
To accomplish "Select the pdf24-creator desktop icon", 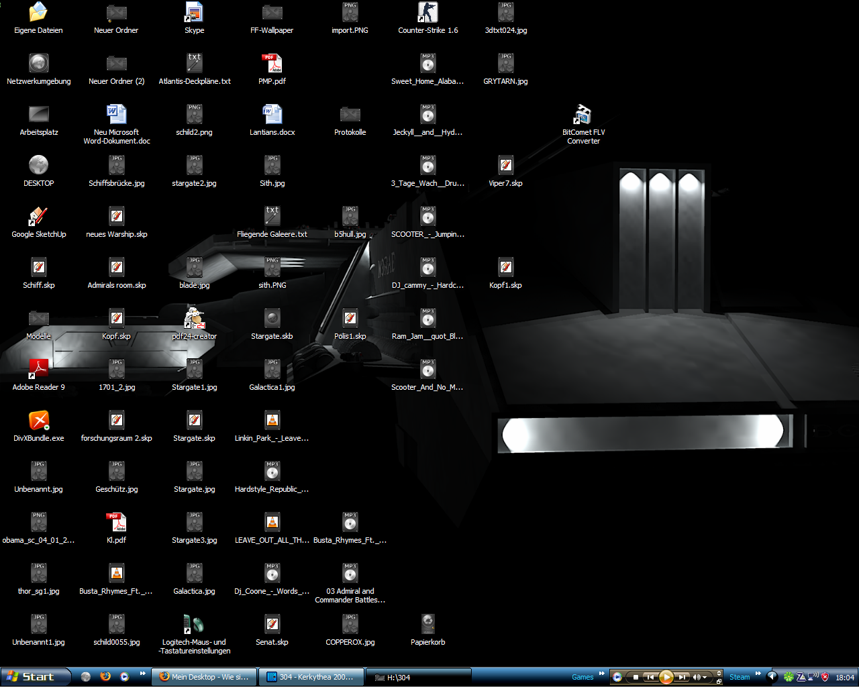I will [x=194, y=319].
